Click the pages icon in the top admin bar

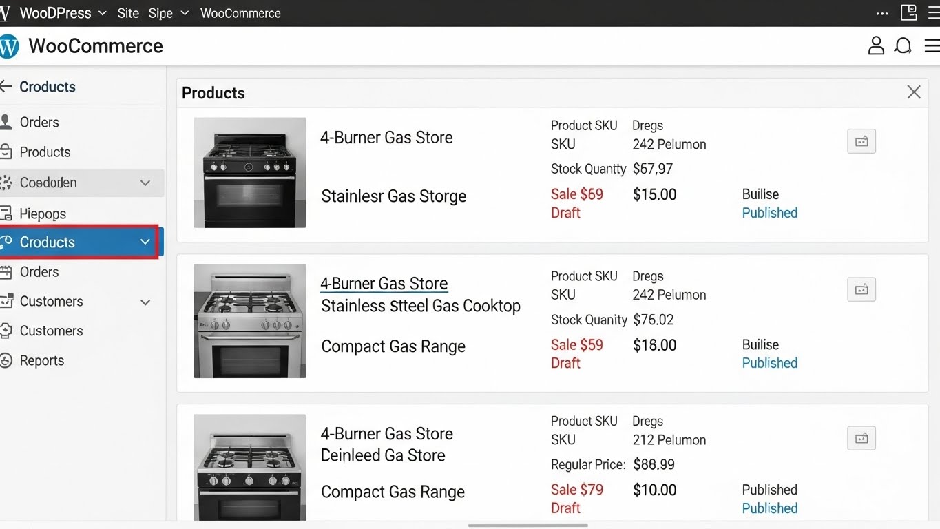click(x=908, y=12)
